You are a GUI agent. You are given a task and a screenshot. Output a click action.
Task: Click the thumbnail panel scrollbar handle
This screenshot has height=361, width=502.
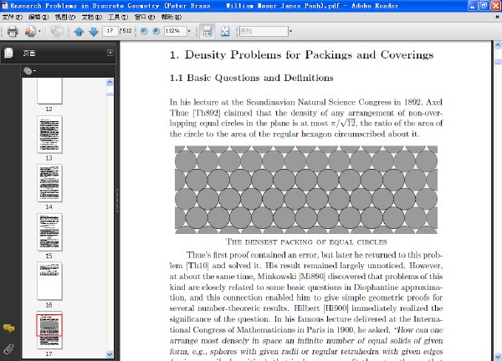110,94
